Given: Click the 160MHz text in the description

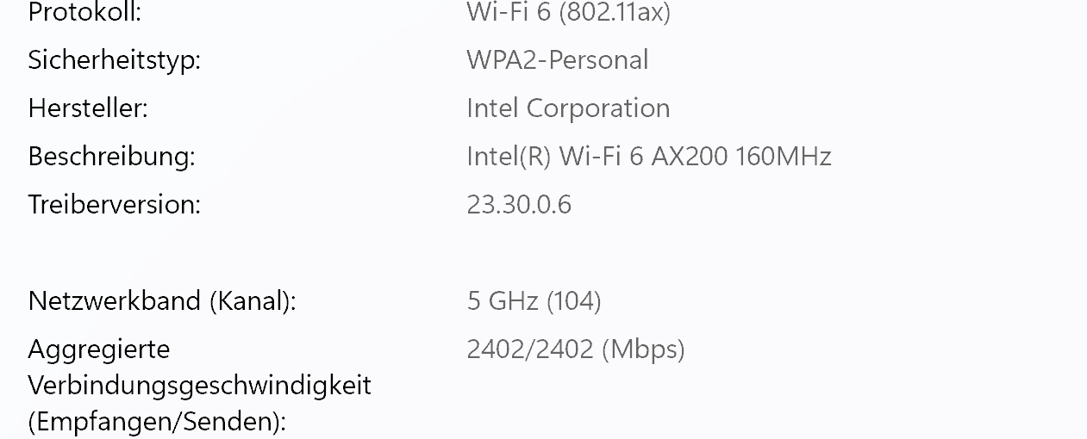Looking at the screenshot, I should pos(784,157).
